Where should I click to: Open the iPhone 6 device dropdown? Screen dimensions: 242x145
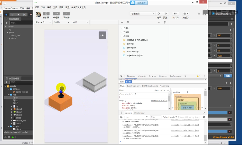tap(43, 22)
